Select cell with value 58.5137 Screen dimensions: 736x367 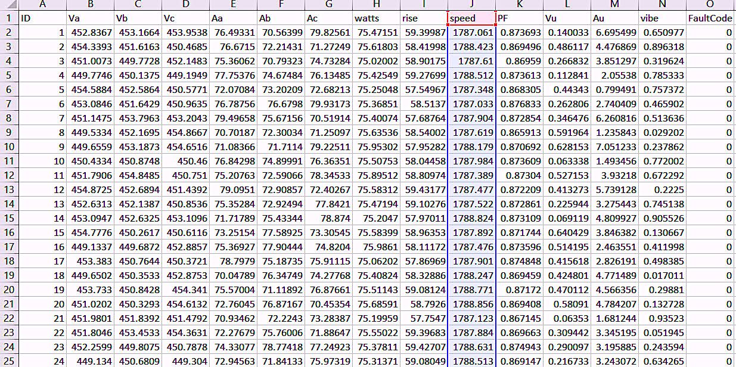pos(424,104)
